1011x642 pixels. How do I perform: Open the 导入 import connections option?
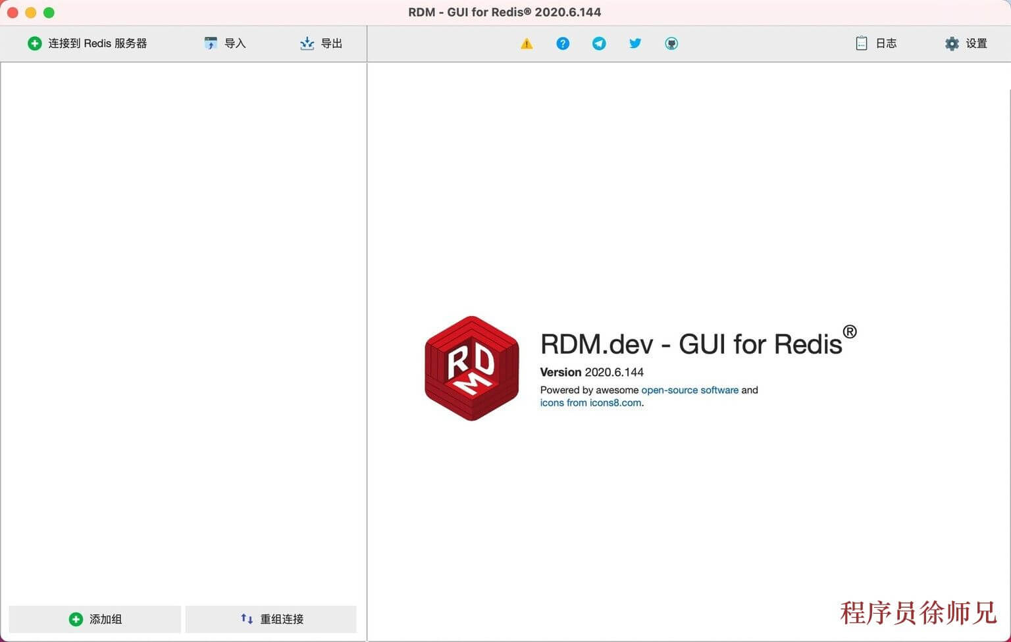225,43
